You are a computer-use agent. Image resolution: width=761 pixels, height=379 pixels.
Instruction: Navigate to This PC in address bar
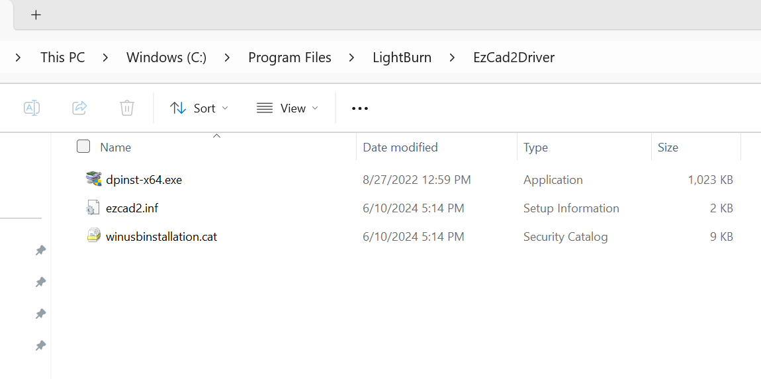click(63, 58)
